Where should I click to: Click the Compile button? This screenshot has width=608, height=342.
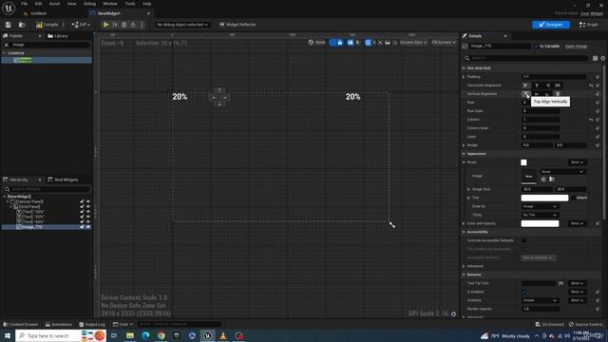pos(47,25)
